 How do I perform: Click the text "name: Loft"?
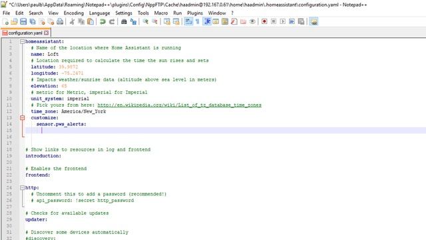(x=45, y=54)
